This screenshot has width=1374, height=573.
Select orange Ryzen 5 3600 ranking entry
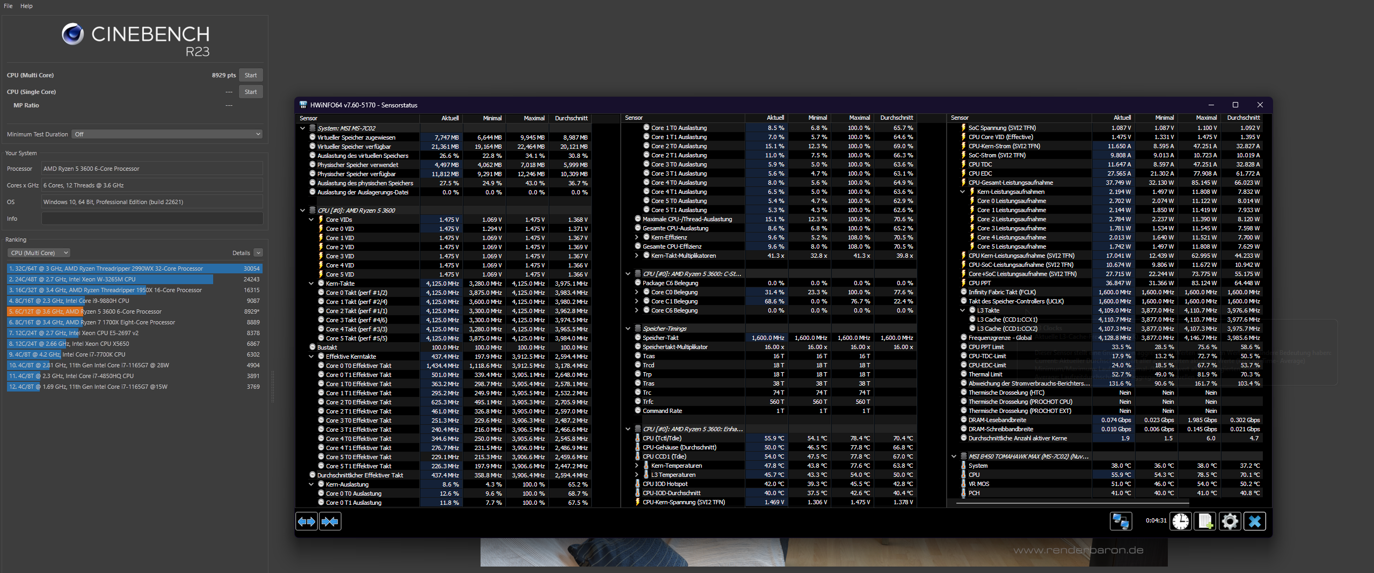tap(134, 311)
